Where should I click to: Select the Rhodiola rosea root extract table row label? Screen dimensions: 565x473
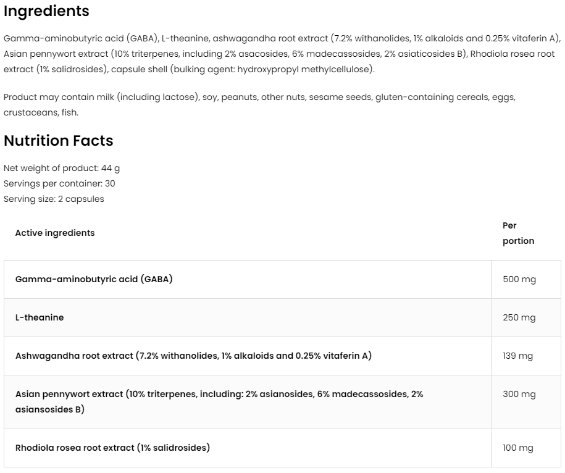[112, 448]
